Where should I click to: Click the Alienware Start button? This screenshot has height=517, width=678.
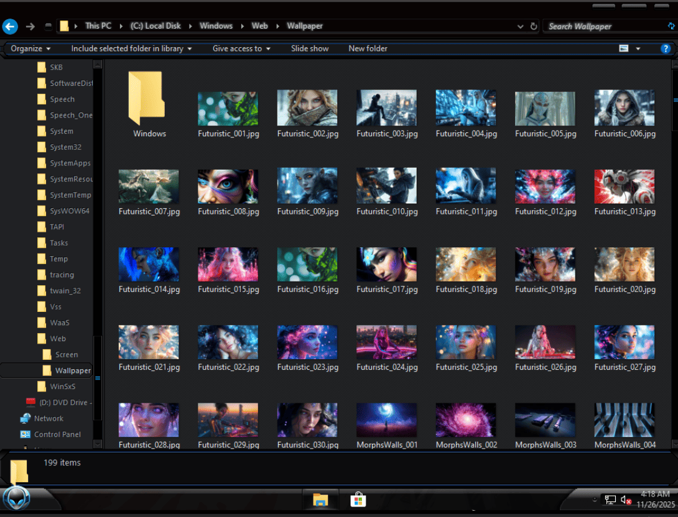[x=16, y=498]
